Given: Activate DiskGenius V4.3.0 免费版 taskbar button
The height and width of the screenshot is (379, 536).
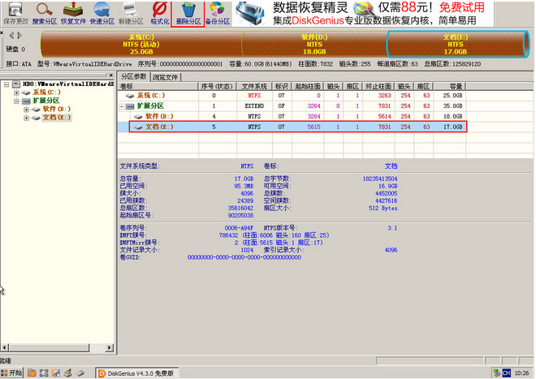Looking at the screenshot, I should pyautogui.click(x=137, y=373).
